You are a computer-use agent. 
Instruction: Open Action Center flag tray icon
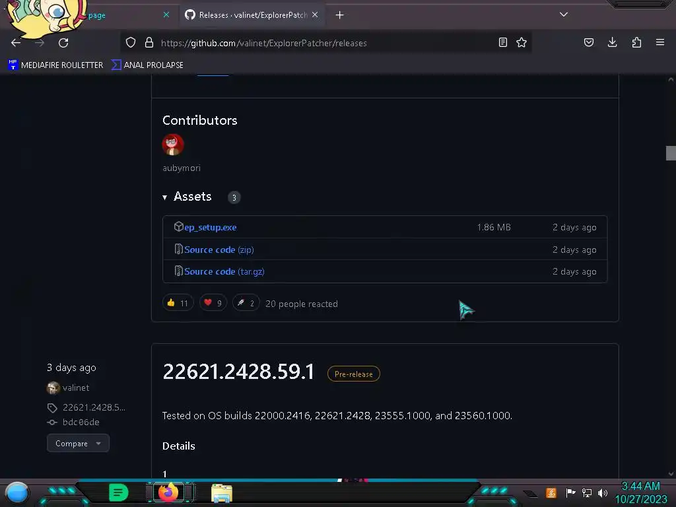coord(570,492)
